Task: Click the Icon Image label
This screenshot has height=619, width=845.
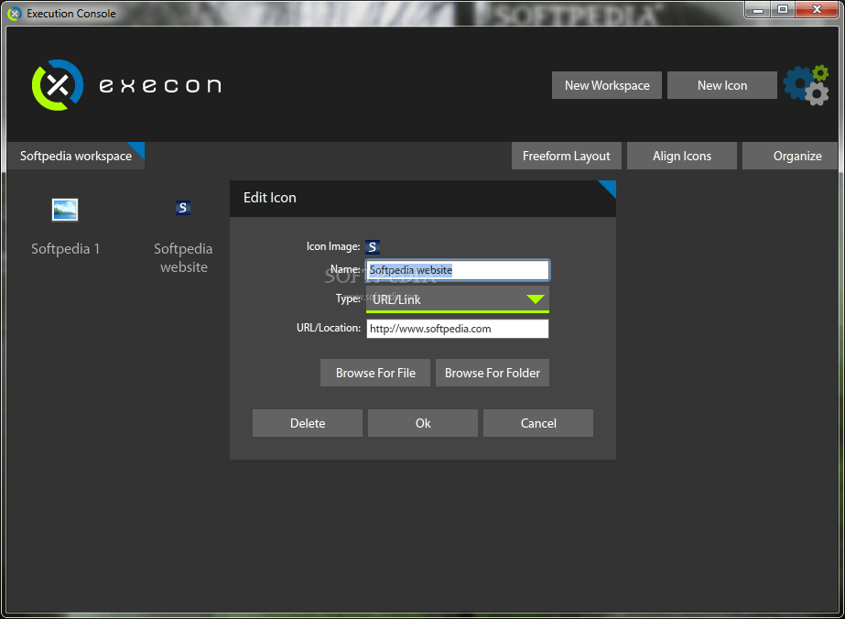Action: pos(333,247)
